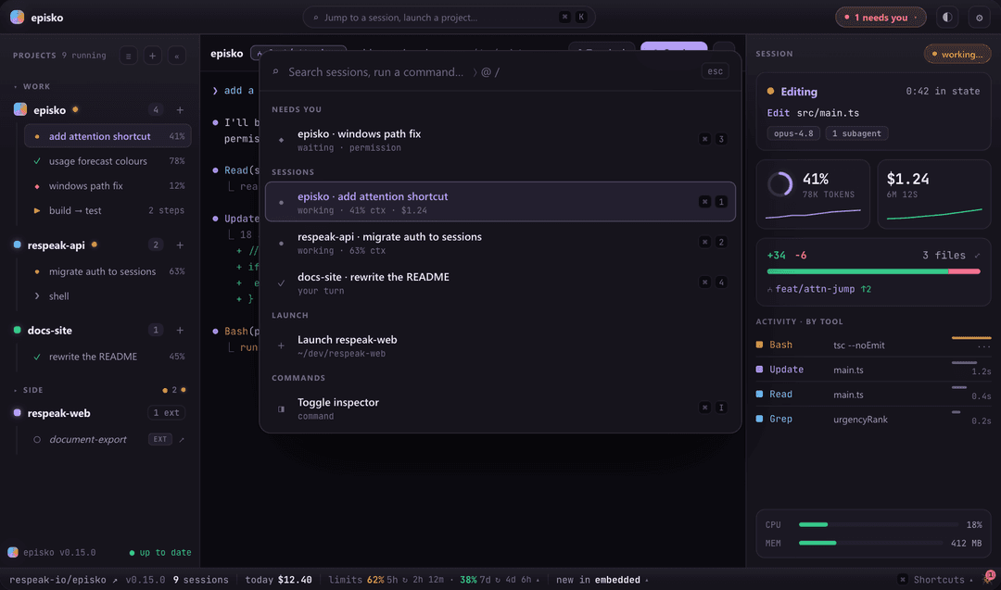Screen dimensions: 1001x590
Task: Click the play icon beside build → test
Action: pyautogui.click(x=37, y=210)
